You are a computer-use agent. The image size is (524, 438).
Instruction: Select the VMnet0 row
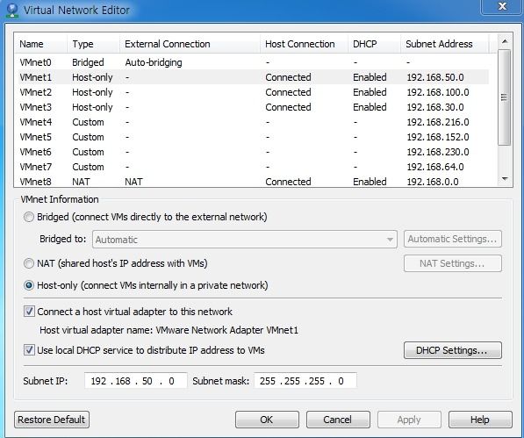coord(252,62)
